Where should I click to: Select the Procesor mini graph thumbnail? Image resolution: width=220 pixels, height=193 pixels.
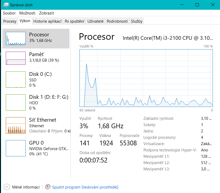click(x=16, y=38)
